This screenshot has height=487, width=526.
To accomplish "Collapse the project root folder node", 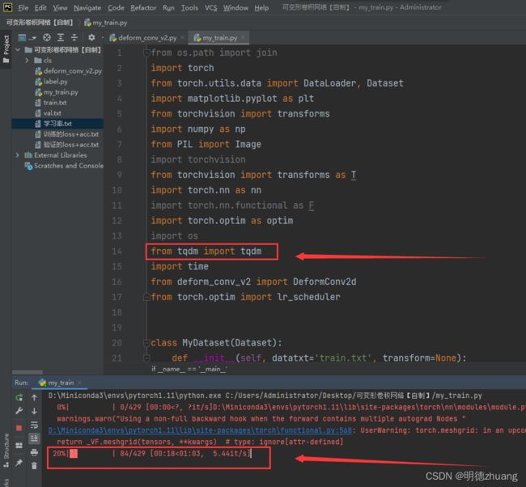I will pos(18,50).
